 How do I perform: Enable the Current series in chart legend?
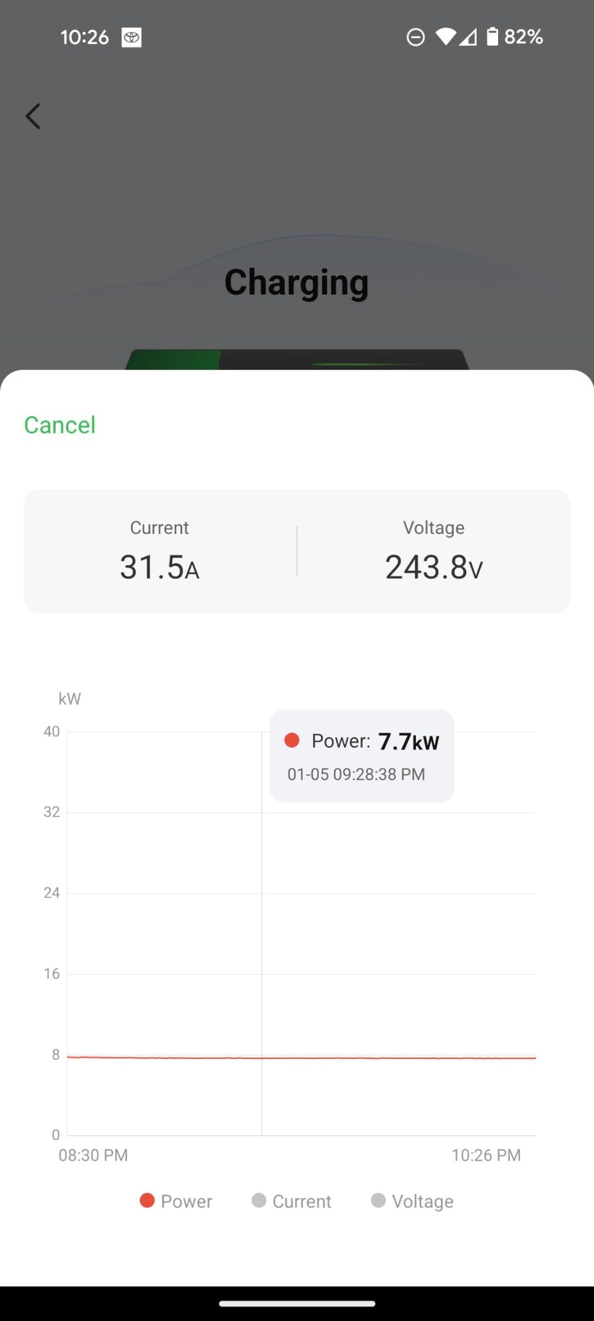point(292,1201)
